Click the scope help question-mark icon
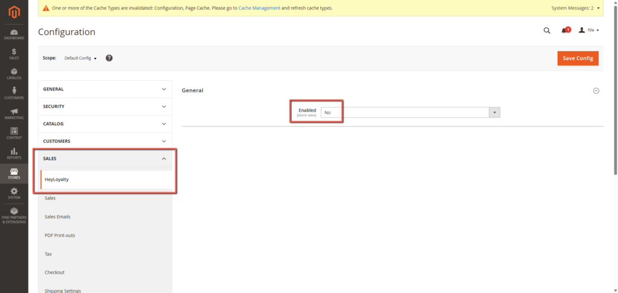Image resolution: width=618 pixels, height=293 pixels. (x=109, y=58)
